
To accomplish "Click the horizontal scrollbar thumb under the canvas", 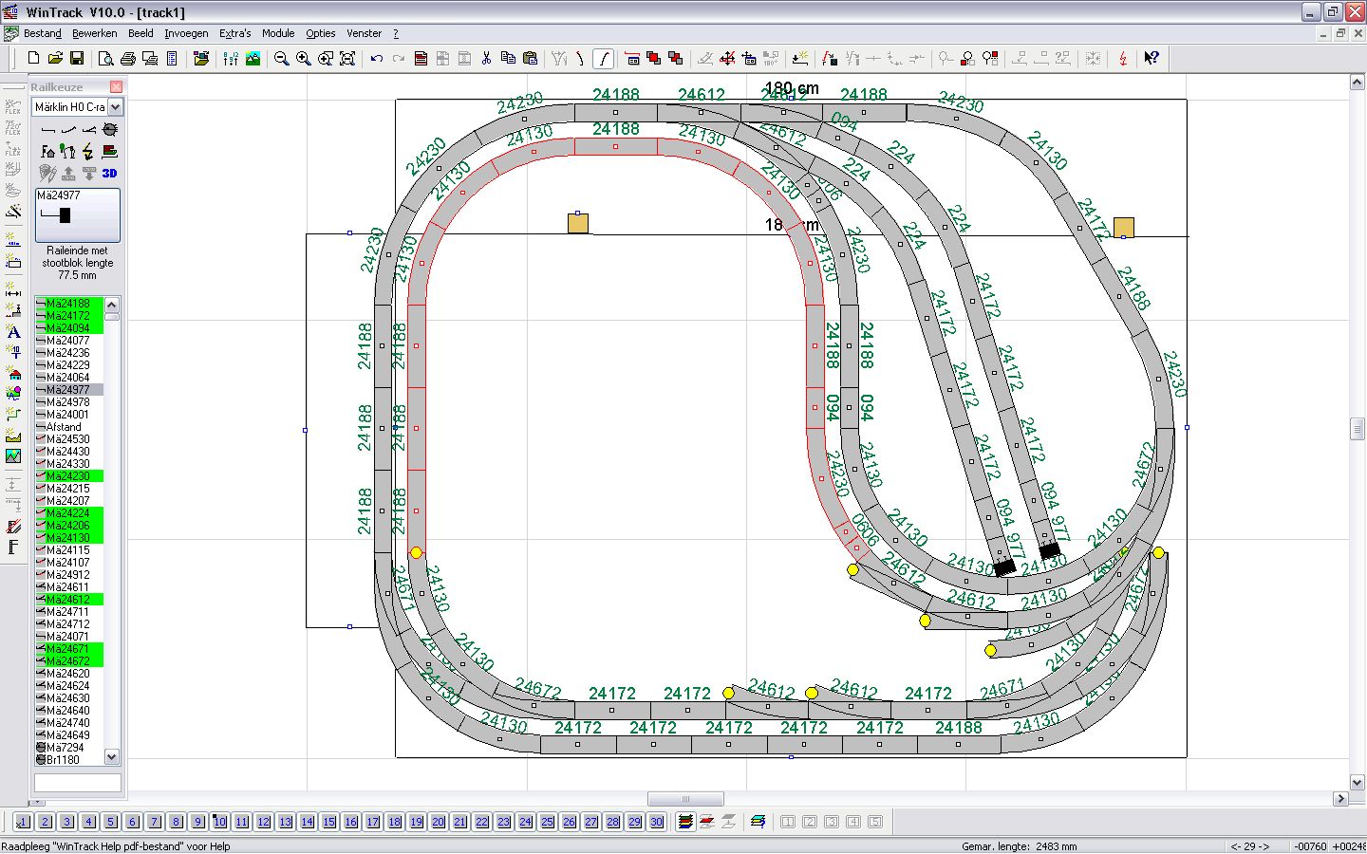I will [x=685, y=799].
